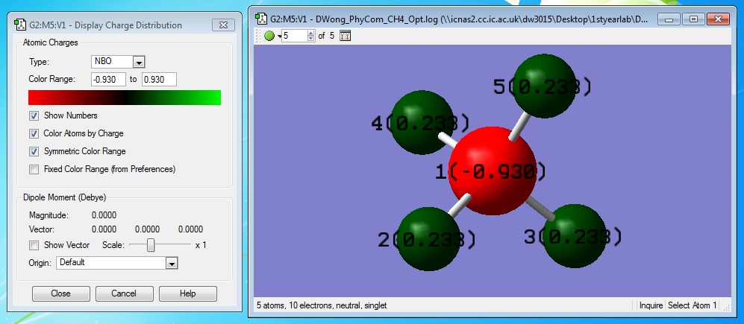Click the Close button in charge dialog
This screenshot has width=744, height=324.
pyautogui.click(x=60, y=293)
